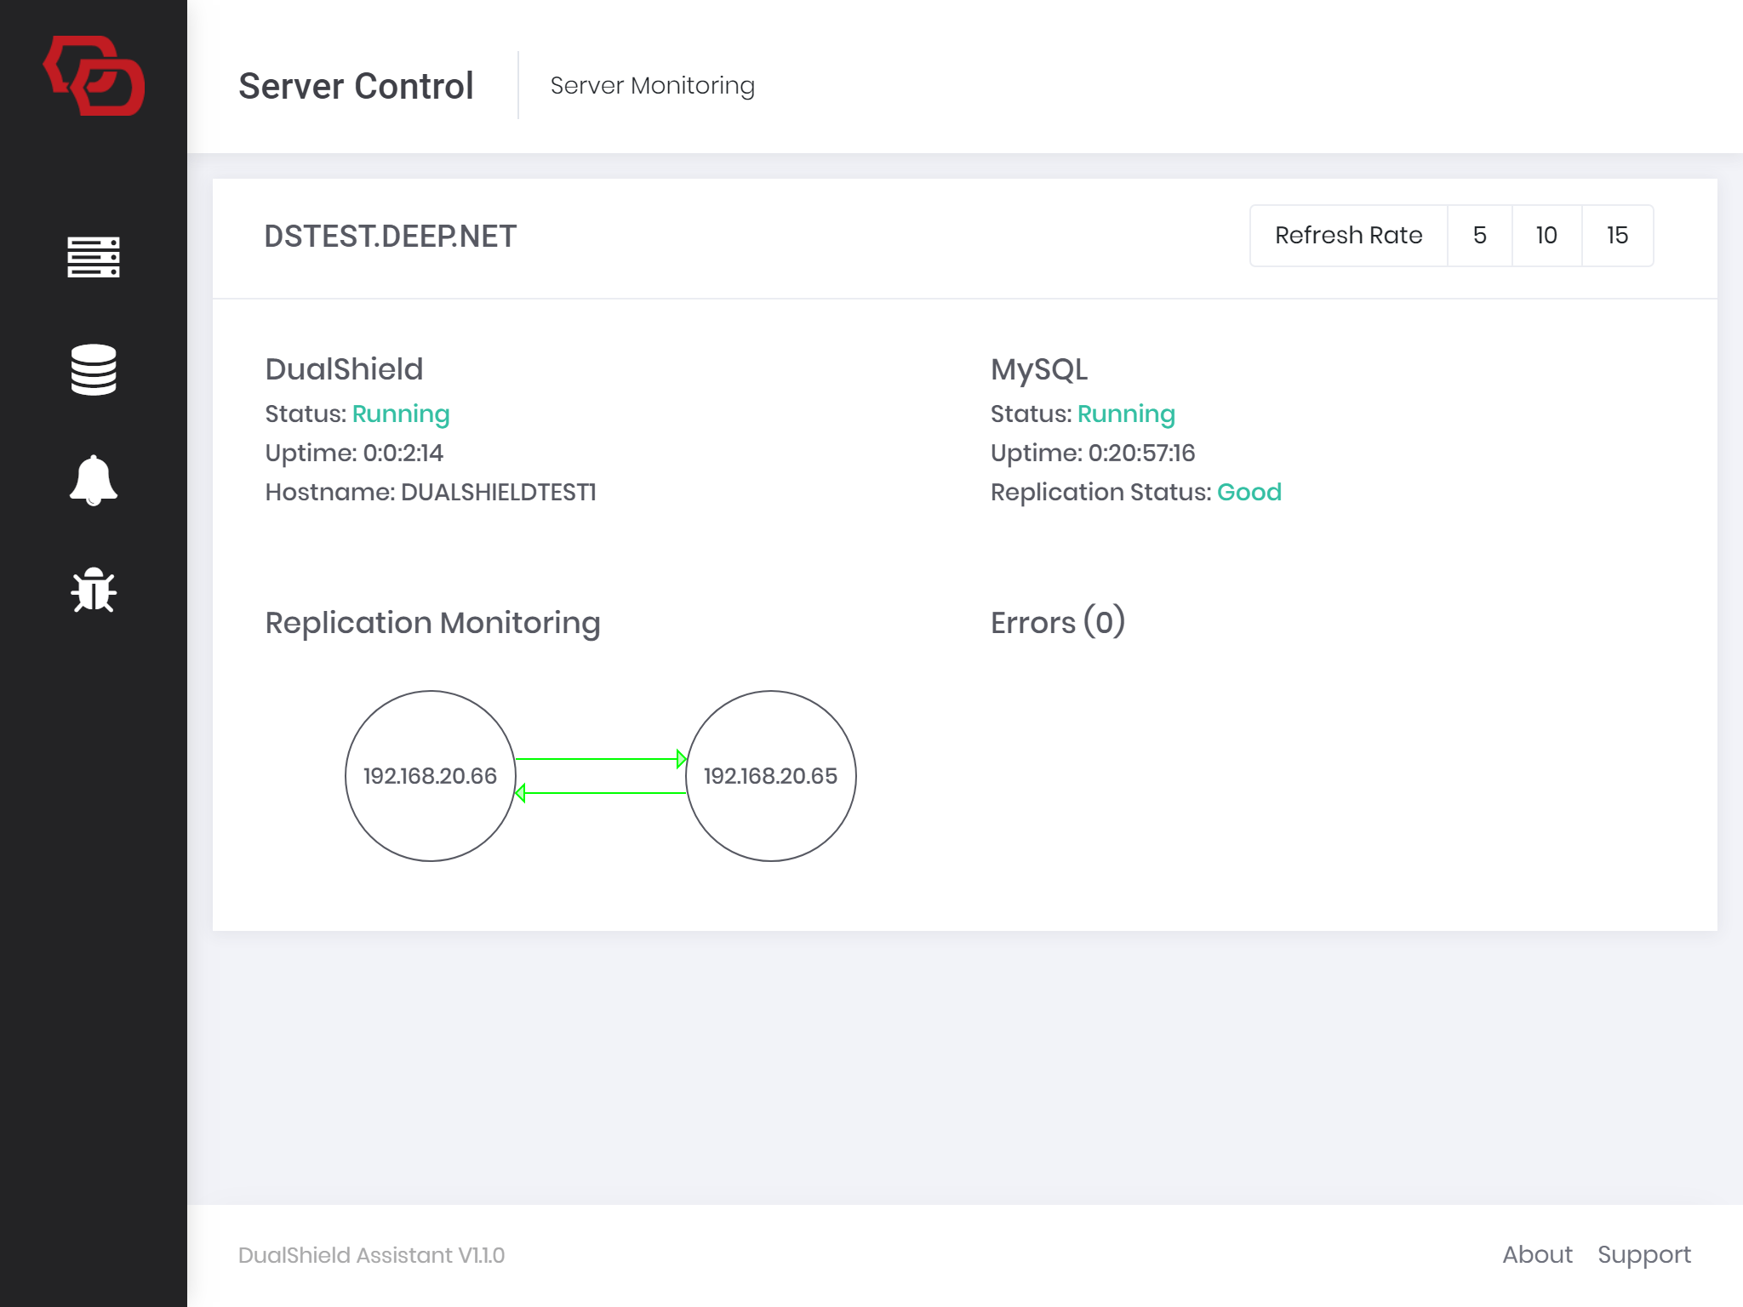Click the Running status under DualShield
1743x1307 pixels.
pos(401,414)
